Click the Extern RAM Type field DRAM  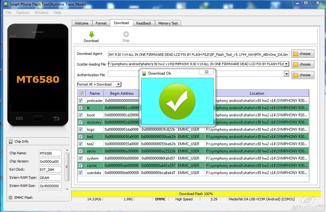(50, 178)
